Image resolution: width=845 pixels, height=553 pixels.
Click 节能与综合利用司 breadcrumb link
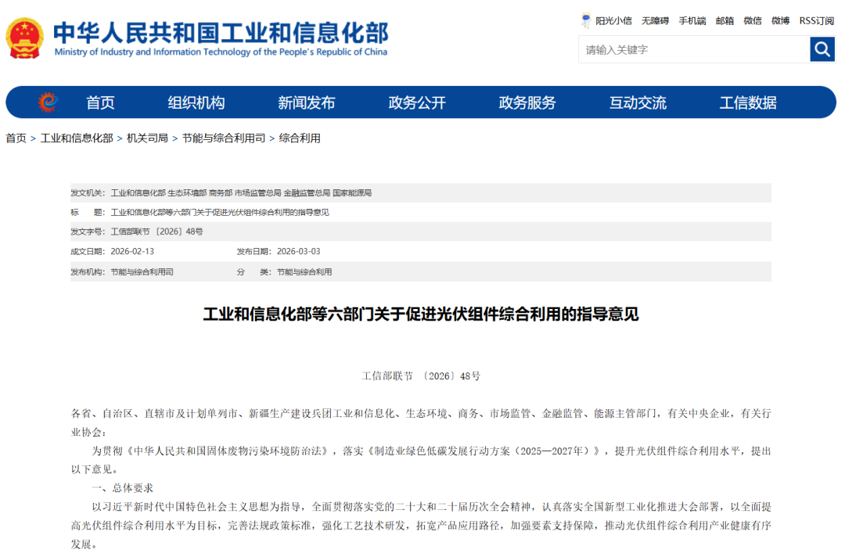[223, 138]
